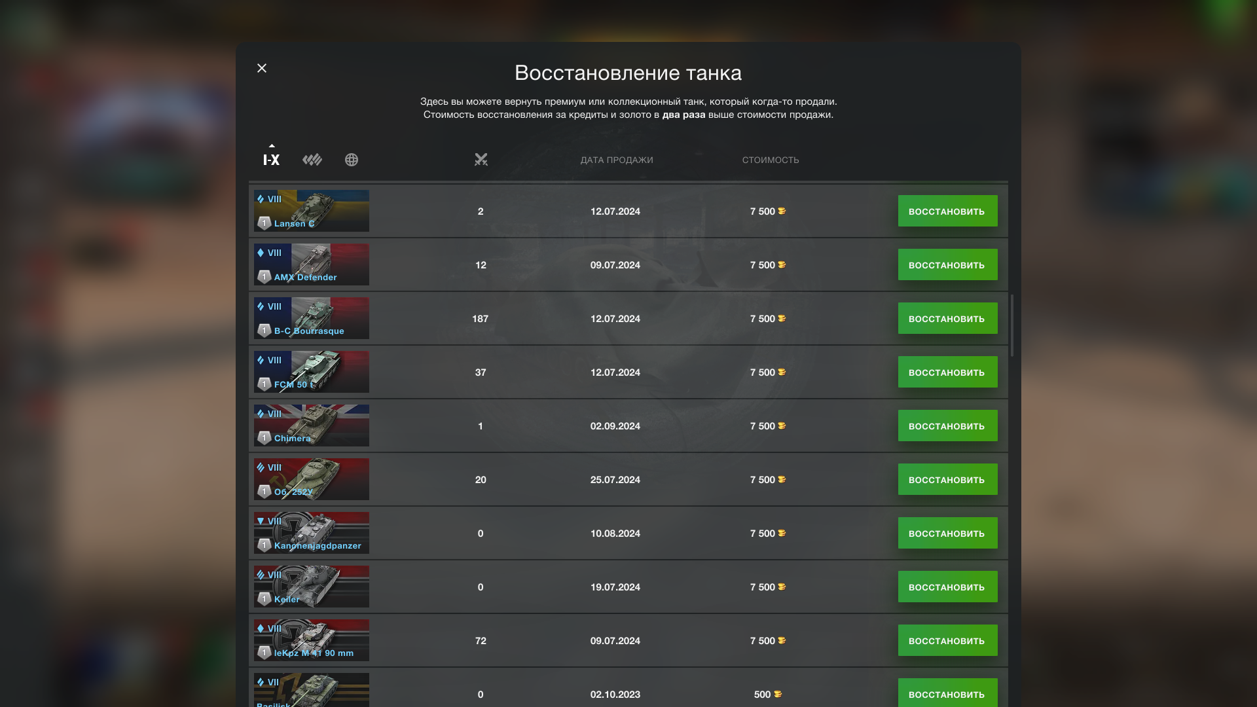Sort by nation globe icon

pos(352,160)
